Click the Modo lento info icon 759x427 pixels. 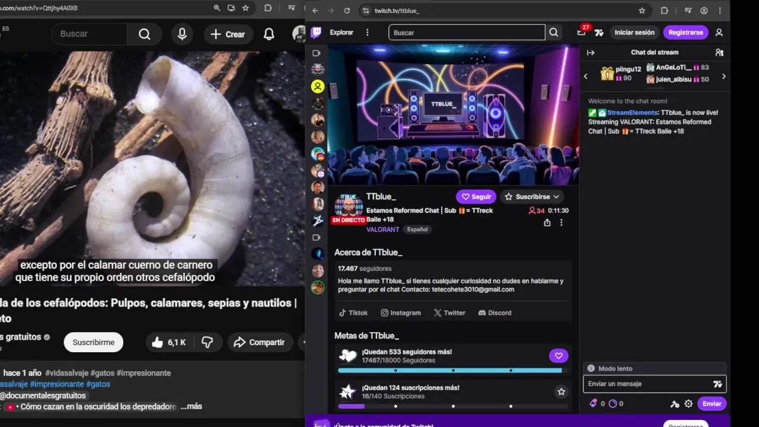click(591, 368)
